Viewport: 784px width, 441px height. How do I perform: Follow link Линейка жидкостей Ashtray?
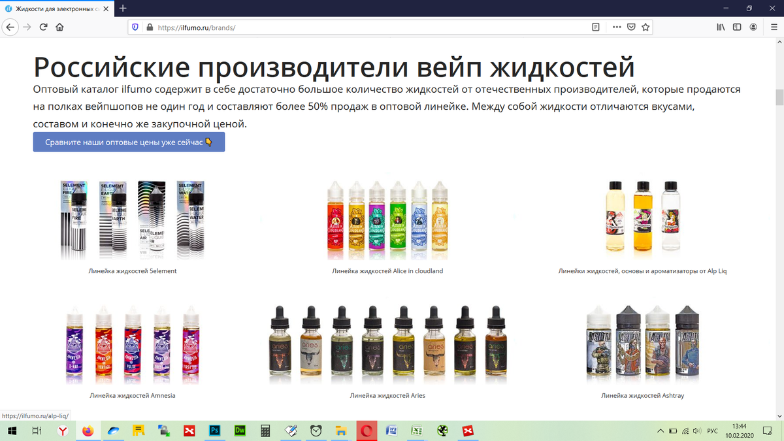pyautogui.click(x=642, y=395)
